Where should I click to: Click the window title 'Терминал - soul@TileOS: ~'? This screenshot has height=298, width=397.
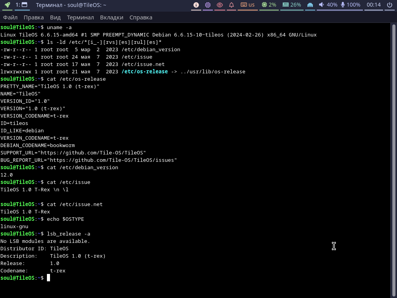click(x=71, y=5)
